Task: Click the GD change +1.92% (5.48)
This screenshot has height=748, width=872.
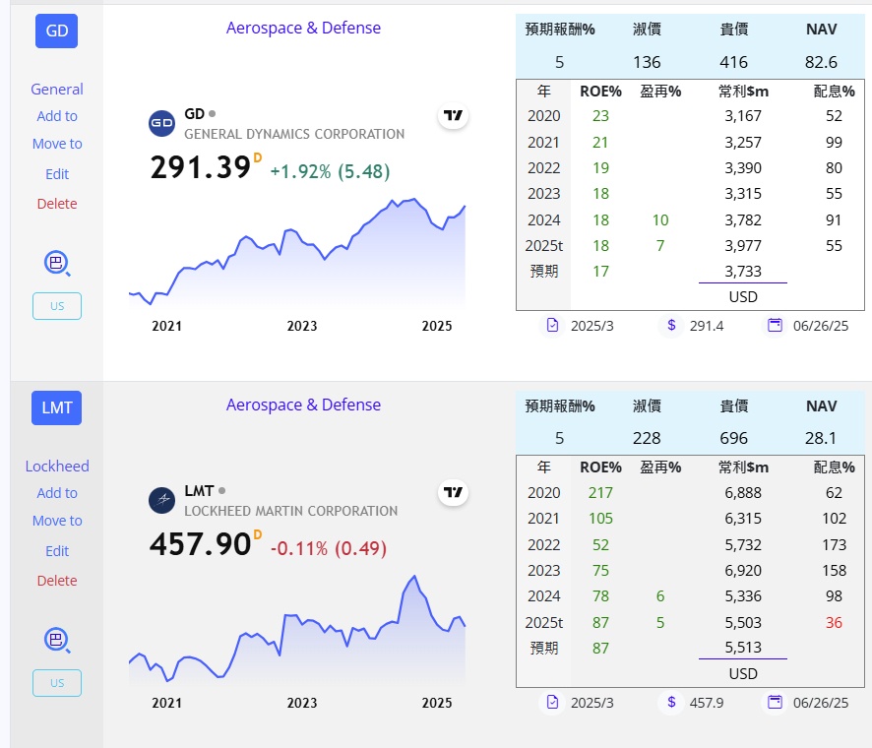Action: (x=330, y=171)
